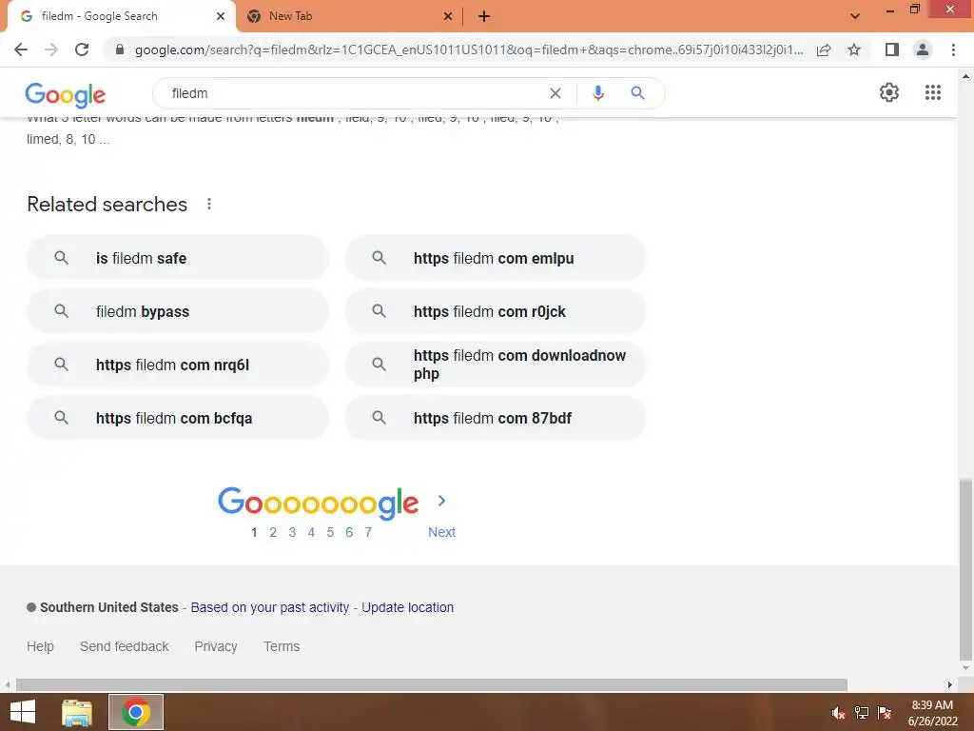Search related query filedm com downloadnow php

point(495,365)
